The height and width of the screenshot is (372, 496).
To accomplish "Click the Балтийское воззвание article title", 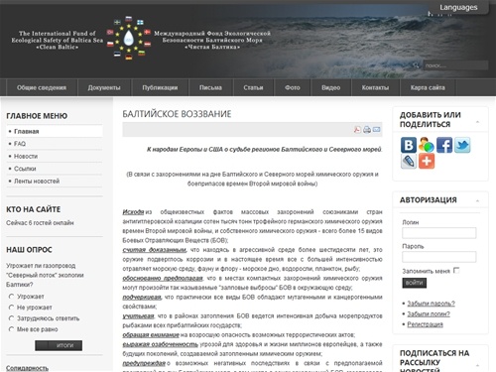I will [177, 114].
